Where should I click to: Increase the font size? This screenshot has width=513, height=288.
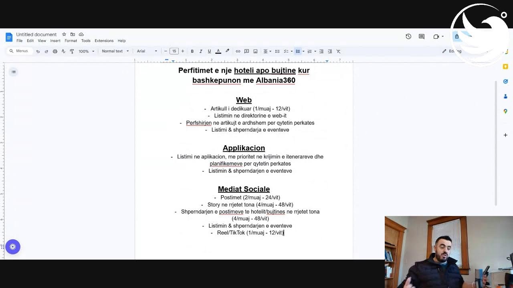183,51
